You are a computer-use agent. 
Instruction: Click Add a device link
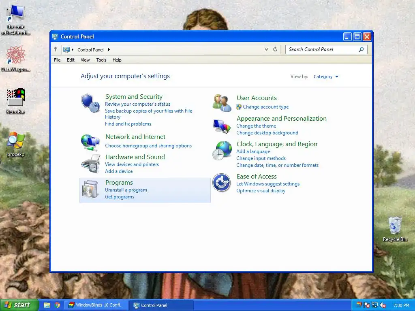(119, 171)
